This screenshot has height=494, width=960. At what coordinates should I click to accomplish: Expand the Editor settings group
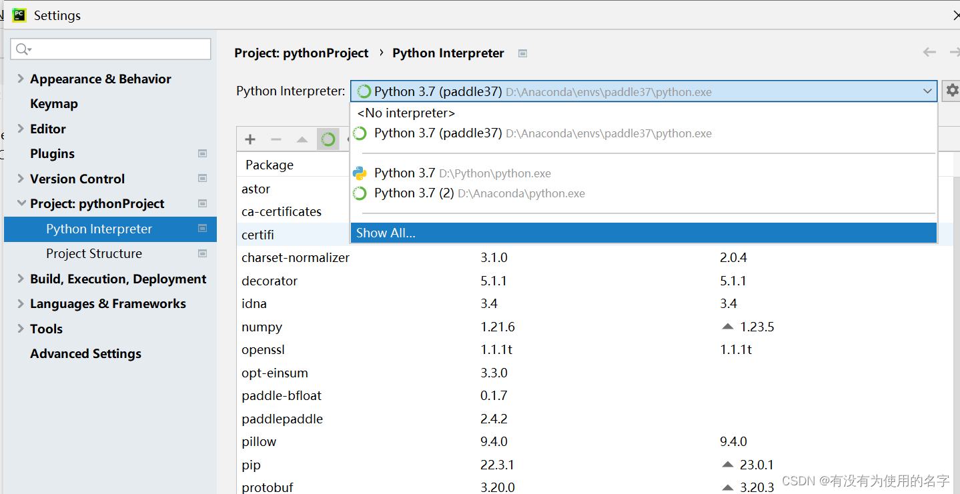coord(21,129)
